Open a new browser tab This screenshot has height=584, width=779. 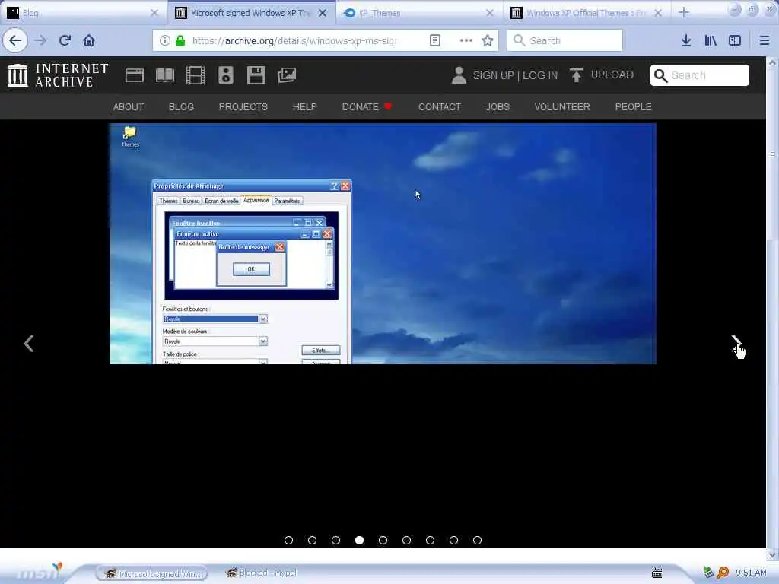(684, 12)
